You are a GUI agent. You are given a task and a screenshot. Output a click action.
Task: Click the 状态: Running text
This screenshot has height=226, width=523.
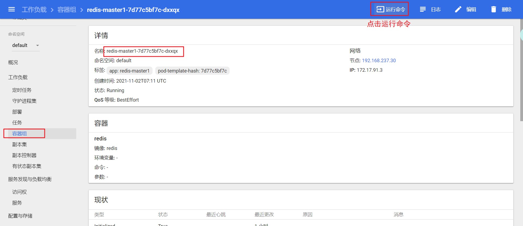pyautogui.click(x=109, y=90)
